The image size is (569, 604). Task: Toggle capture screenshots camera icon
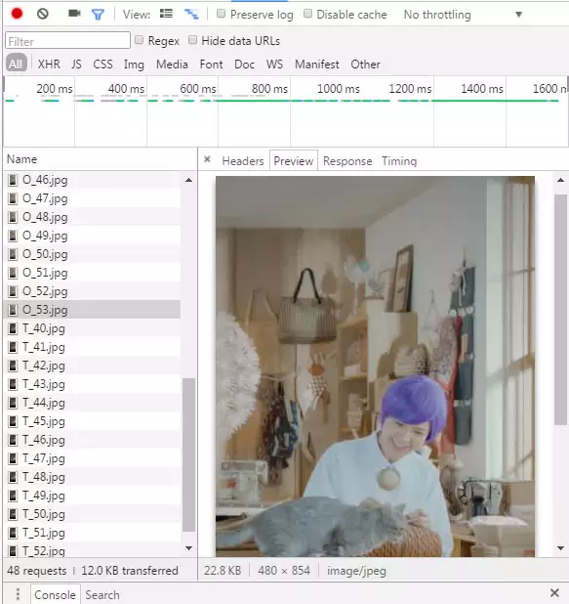[x=74, y=14]
